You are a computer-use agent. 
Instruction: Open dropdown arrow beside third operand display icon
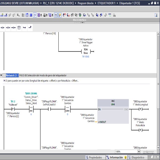coord(53,15)
